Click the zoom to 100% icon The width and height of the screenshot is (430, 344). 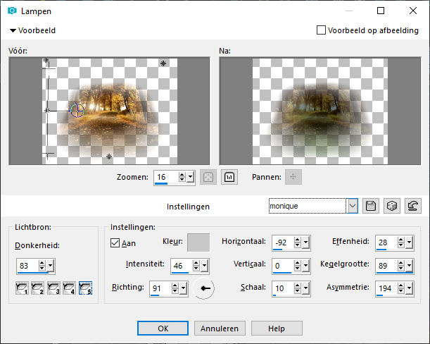[229, 177]
